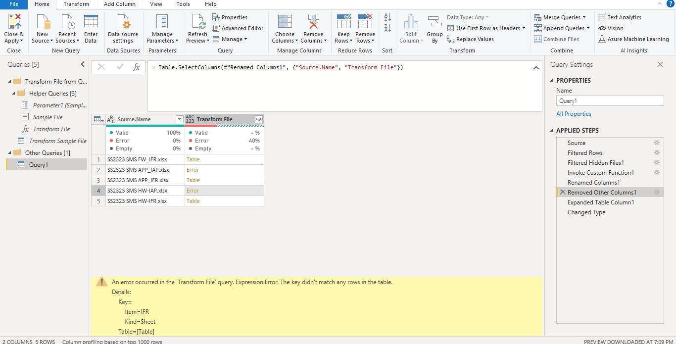Sort ascending with A-Z icon
676x344 pixels.
click(x=387, y=17)
